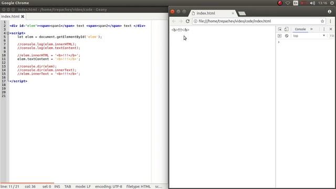This screenshot has height=189, width=336.
Task: Open the system gear session menu
Action: coord(332,3)
